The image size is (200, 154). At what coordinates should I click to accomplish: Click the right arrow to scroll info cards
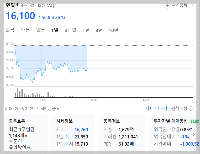pyautogui.click(x=194, y=134)
